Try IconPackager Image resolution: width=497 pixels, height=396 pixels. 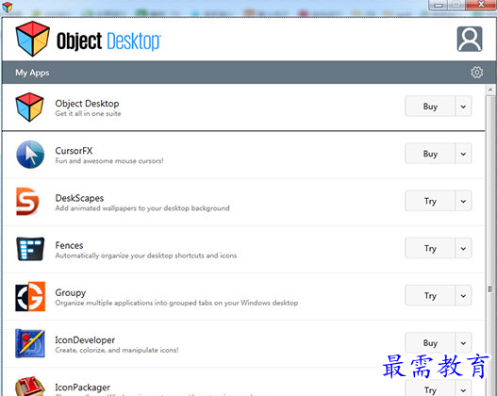pyautogui.click(x=430, y=388)
